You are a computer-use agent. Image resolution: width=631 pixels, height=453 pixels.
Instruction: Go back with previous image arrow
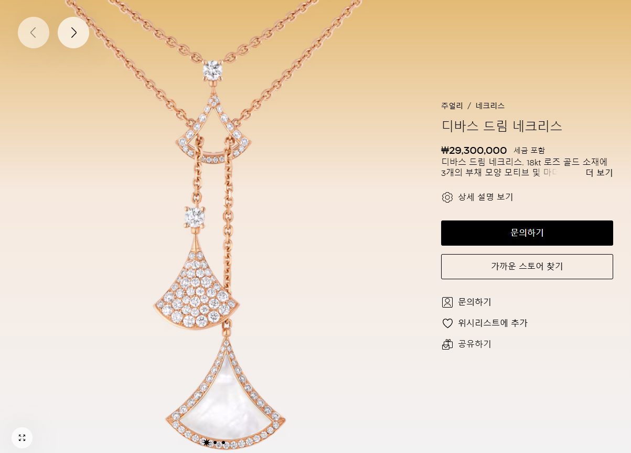tap(34, 33)
